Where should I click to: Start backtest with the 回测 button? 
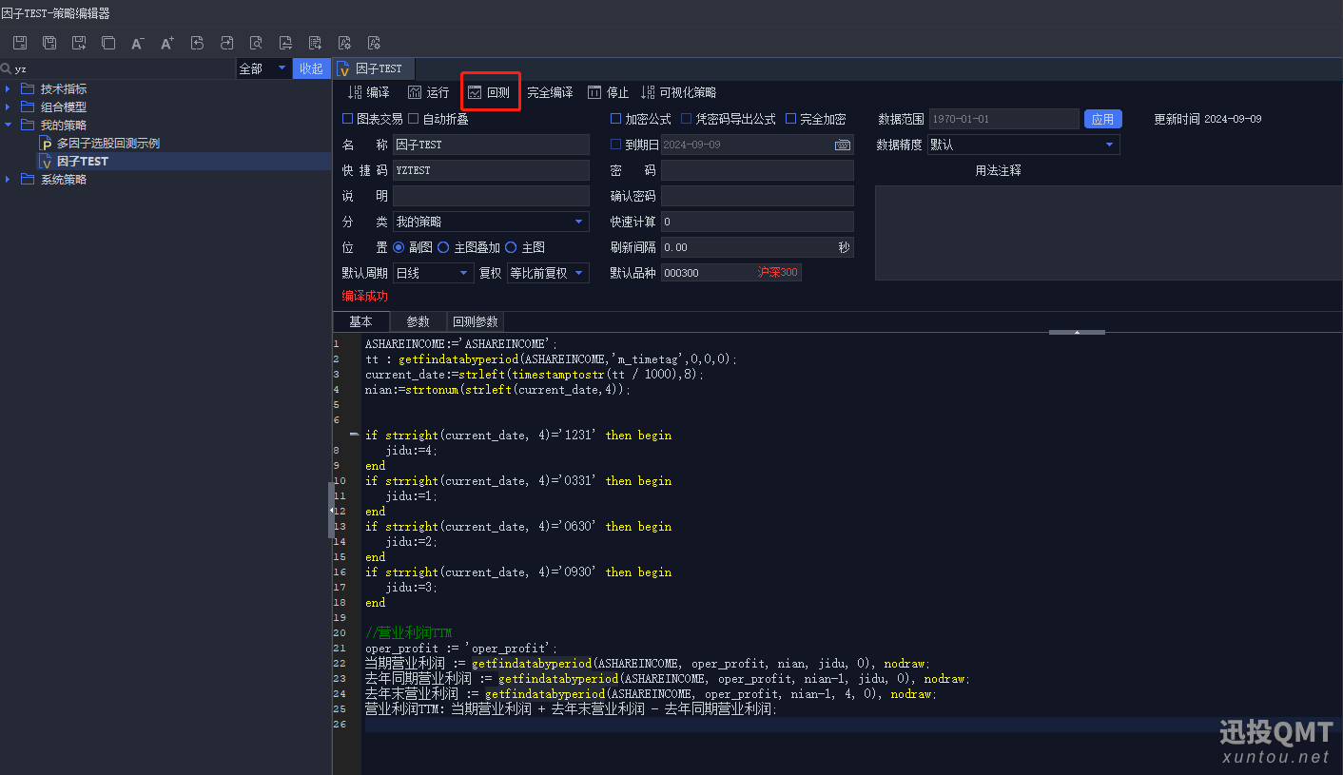click(489, 92)
